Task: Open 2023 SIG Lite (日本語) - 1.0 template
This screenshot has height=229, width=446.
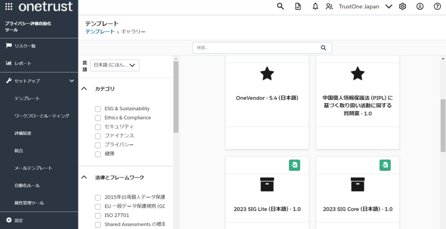Action: [267, 209]
